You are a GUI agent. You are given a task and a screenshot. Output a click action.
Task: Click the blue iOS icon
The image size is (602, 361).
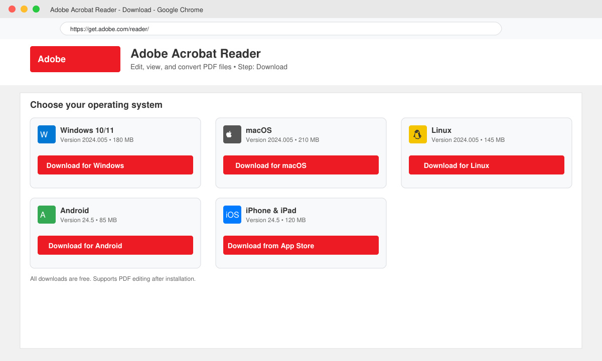(x=232, y=215)
